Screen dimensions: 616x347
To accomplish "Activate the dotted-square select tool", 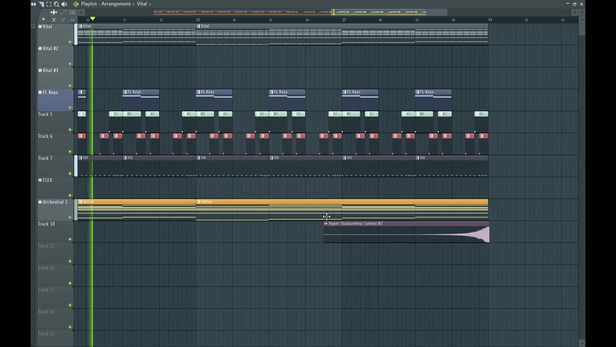I will 49,4.
